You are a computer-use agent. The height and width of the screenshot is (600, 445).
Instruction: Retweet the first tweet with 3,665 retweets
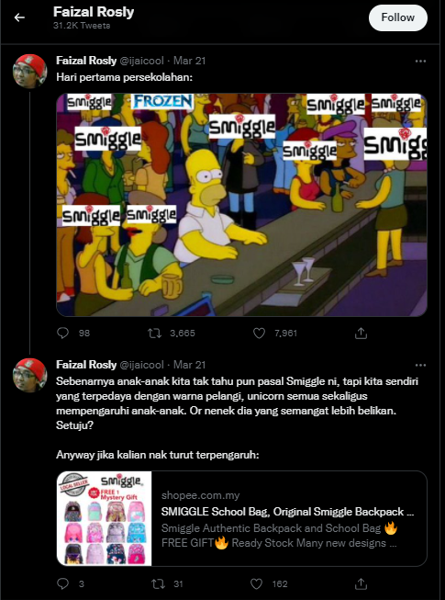pos(154,334)
